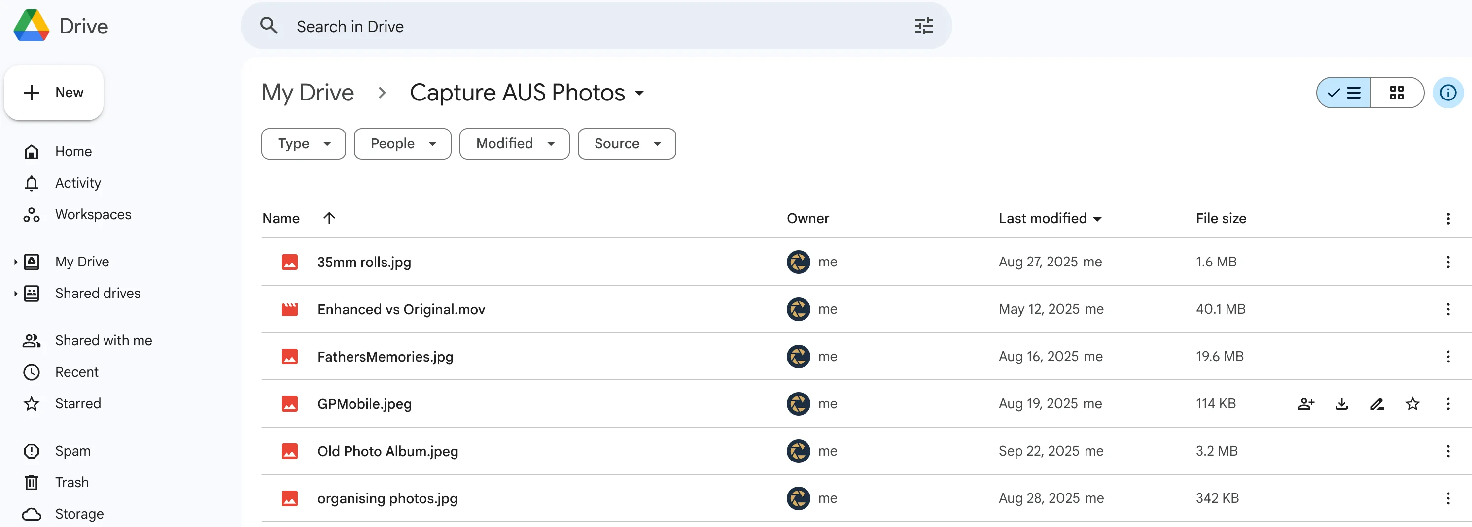Viewport: 1472px width, 527px height.
Task: Open the People filter dropdown
Action: tap(402, 143)
